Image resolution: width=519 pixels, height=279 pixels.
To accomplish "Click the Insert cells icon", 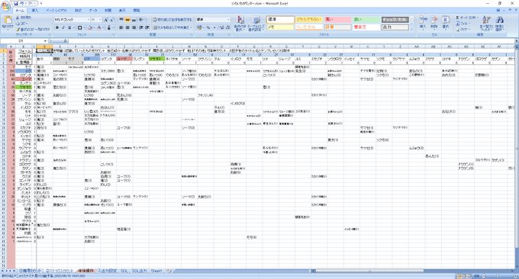I will point(423,19).
